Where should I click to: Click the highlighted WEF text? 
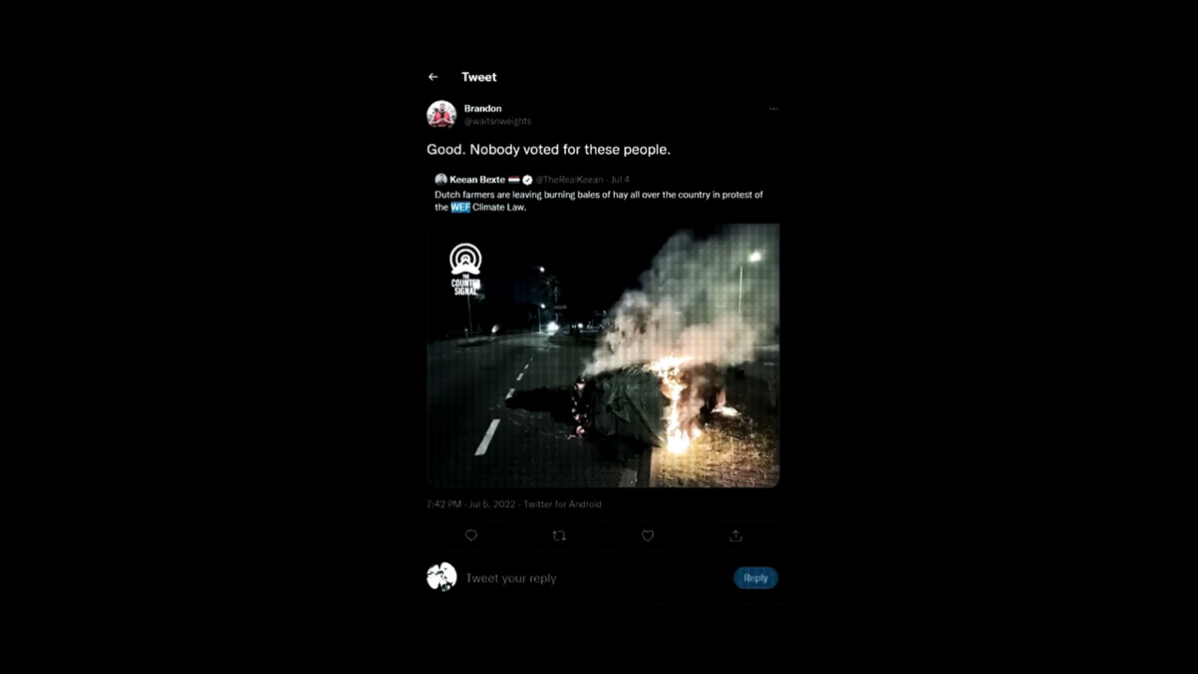(x=460, y=208)
